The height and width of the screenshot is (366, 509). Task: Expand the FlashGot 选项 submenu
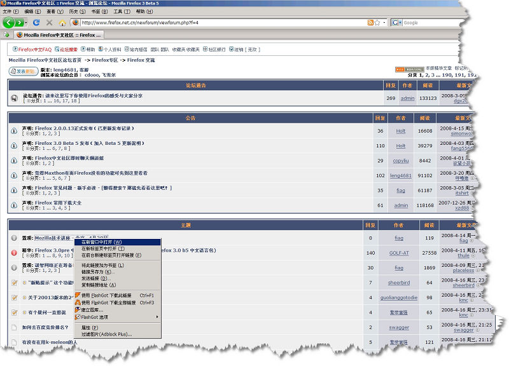pos(118,317)
